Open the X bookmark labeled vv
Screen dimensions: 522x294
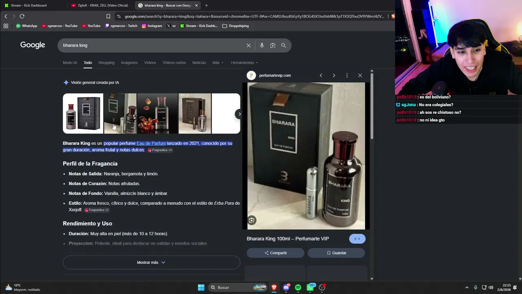click(171, 26)
